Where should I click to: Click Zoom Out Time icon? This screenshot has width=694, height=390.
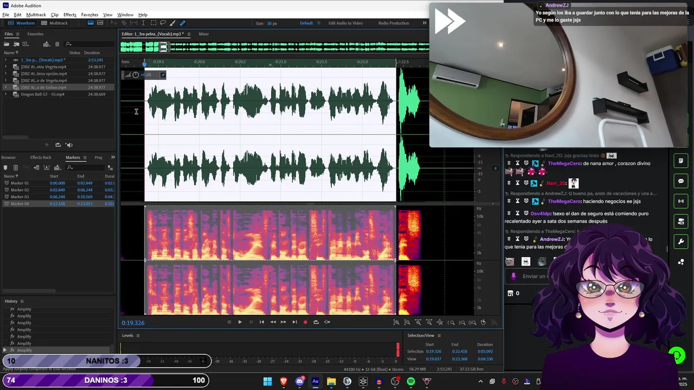pos(429,322)
